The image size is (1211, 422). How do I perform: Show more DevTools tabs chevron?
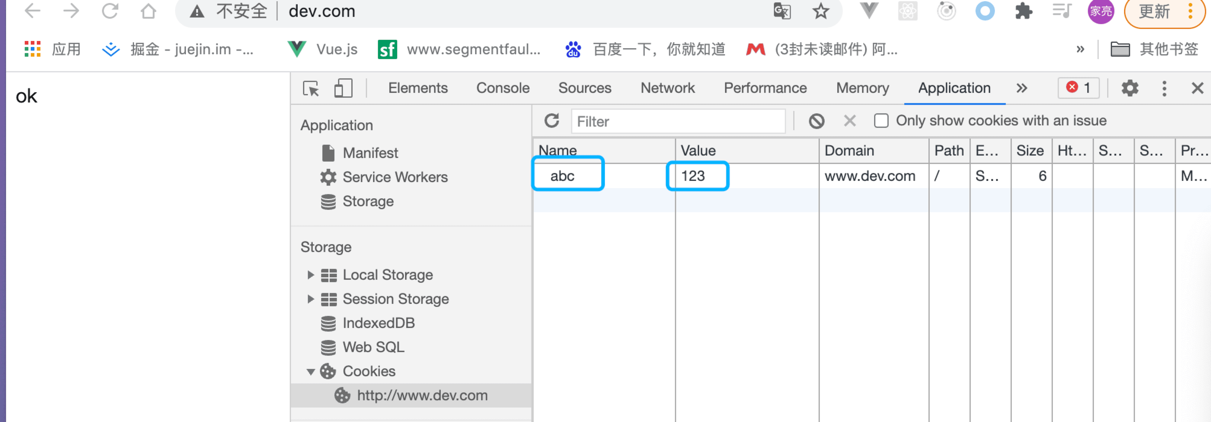tap(1021, 88)
